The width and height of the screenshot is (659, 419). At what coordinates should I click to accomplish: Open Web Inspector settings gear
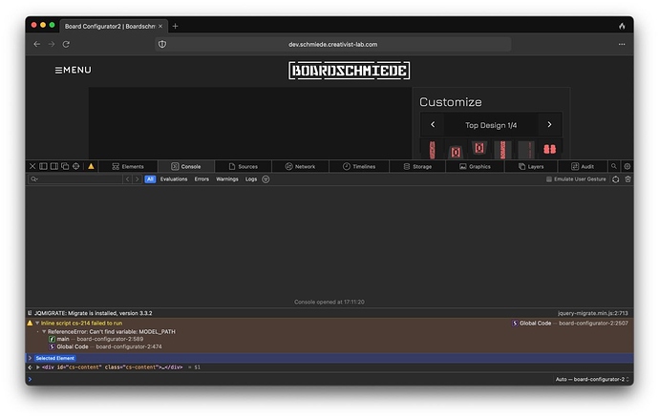(x=627, y=166)
